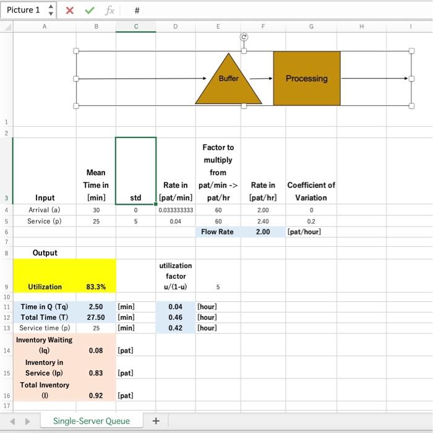
Task: Click the top-left picture resize handle
Action: point(76,51)
